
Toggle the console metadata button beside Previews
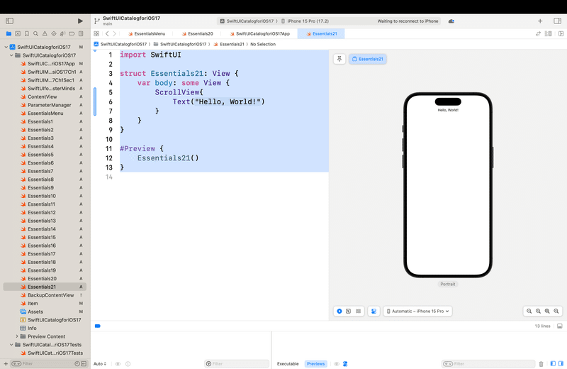[x=345, y=364]
